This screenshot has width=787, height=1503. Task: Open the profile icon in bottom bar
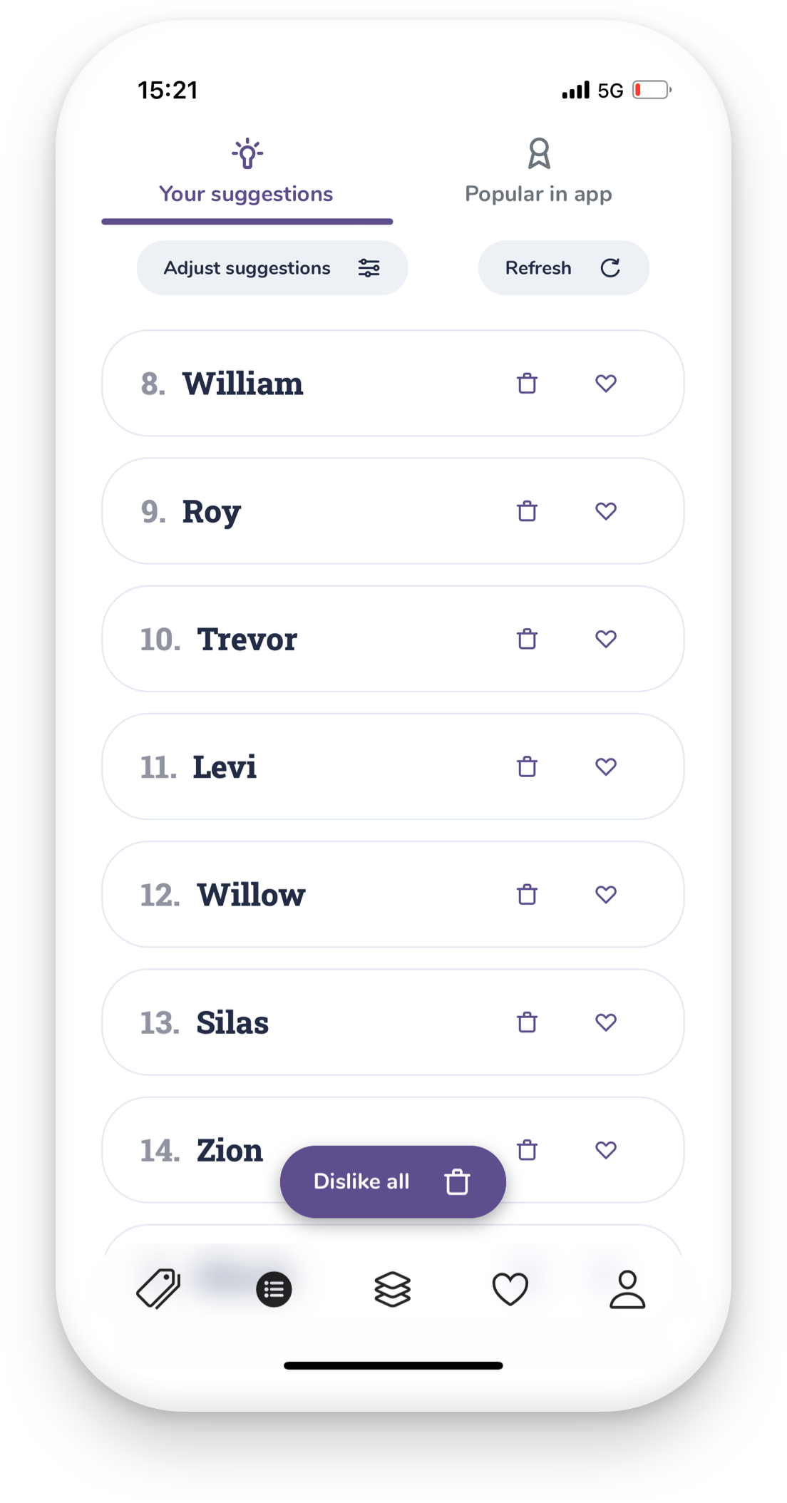[627, 1289]
